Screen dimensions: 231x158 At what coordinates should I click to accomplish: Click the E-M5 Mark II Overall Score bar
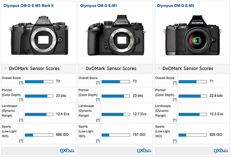tap(39, 81)
